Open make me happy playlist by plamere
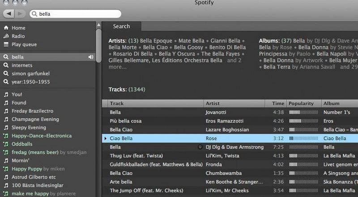Image resolution: width=358 pixels, height=197 pixels. [43, 193]
